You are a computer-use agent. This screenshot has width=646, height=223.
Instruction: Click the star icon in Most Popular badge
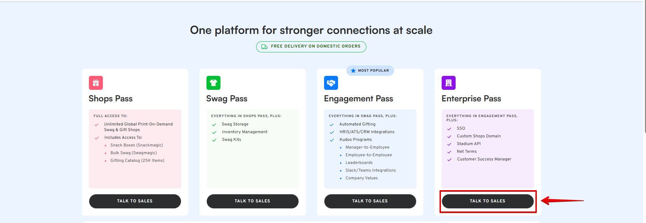coord(353,71)
